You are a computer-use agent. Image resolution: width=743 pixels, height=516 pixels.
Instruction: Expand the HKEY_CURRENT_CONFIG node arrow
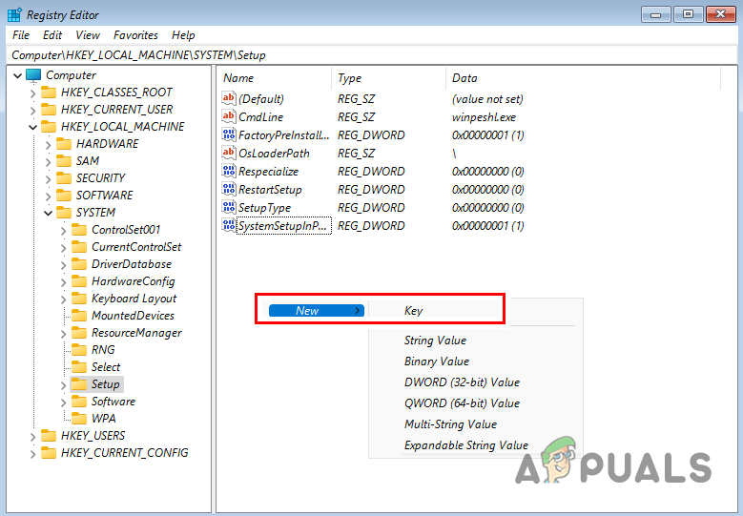point(32,454)
